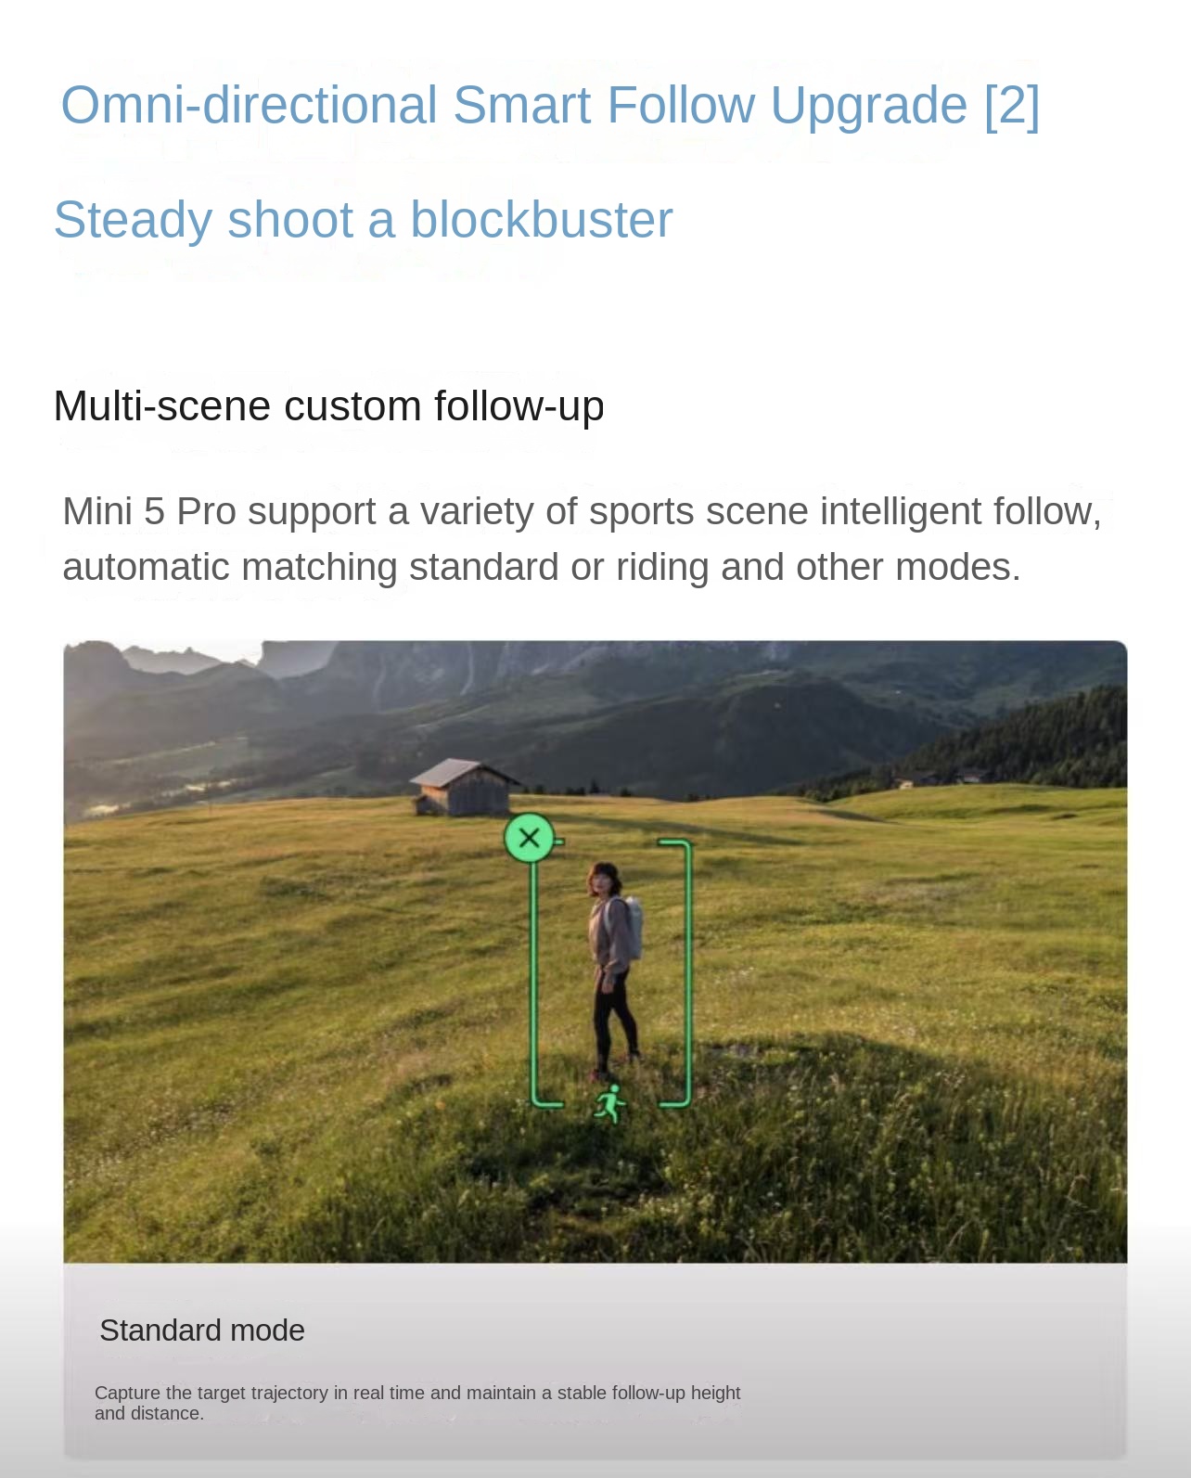Screen dimensions: 1191x1478
Task: Click the mountain ridge in the photo background
Action: tap(594, 668)
